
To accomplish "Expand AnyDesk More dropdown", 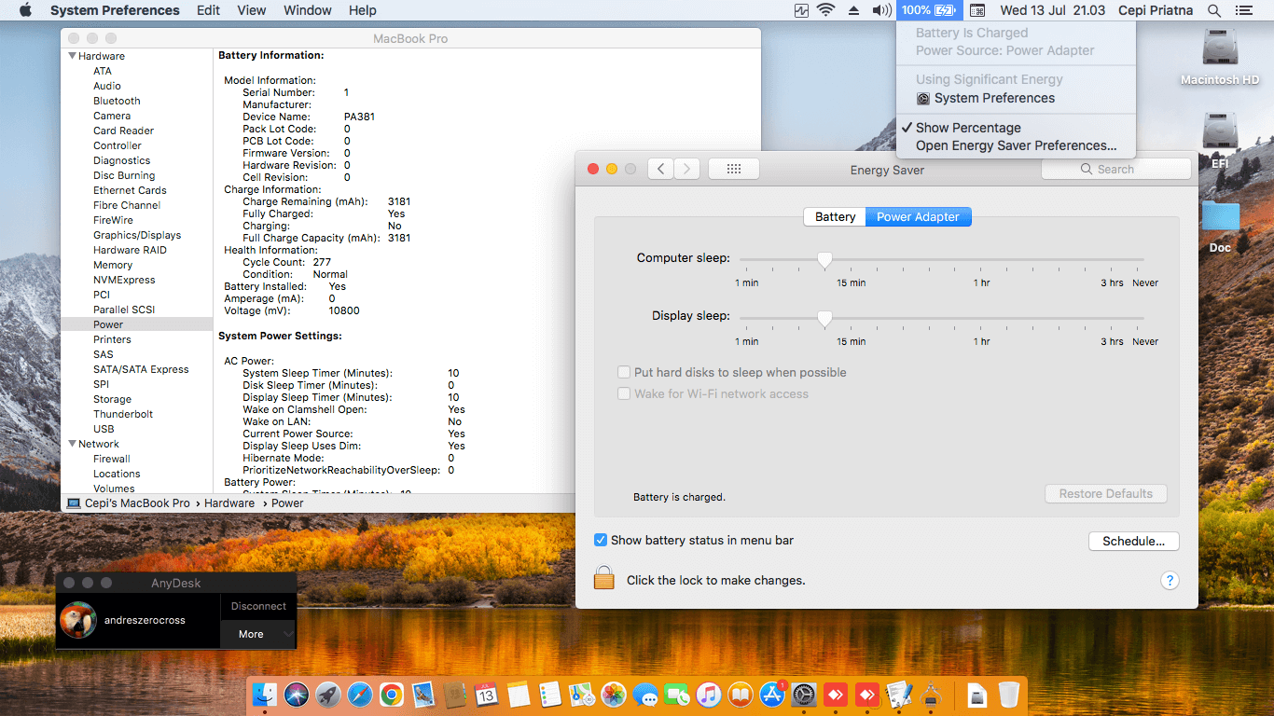I will coord(258,634).
